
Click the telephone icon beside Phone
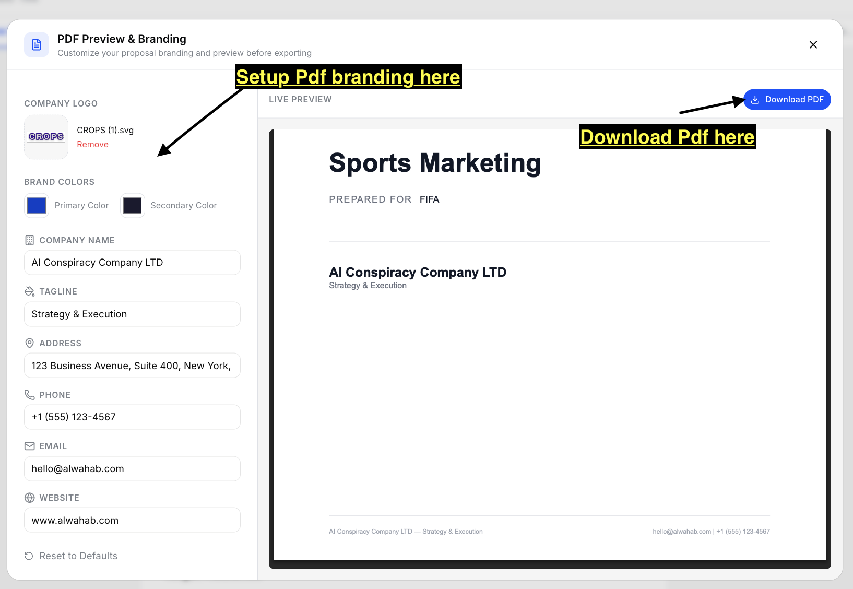pyautogui.click(x=30, y=395)
